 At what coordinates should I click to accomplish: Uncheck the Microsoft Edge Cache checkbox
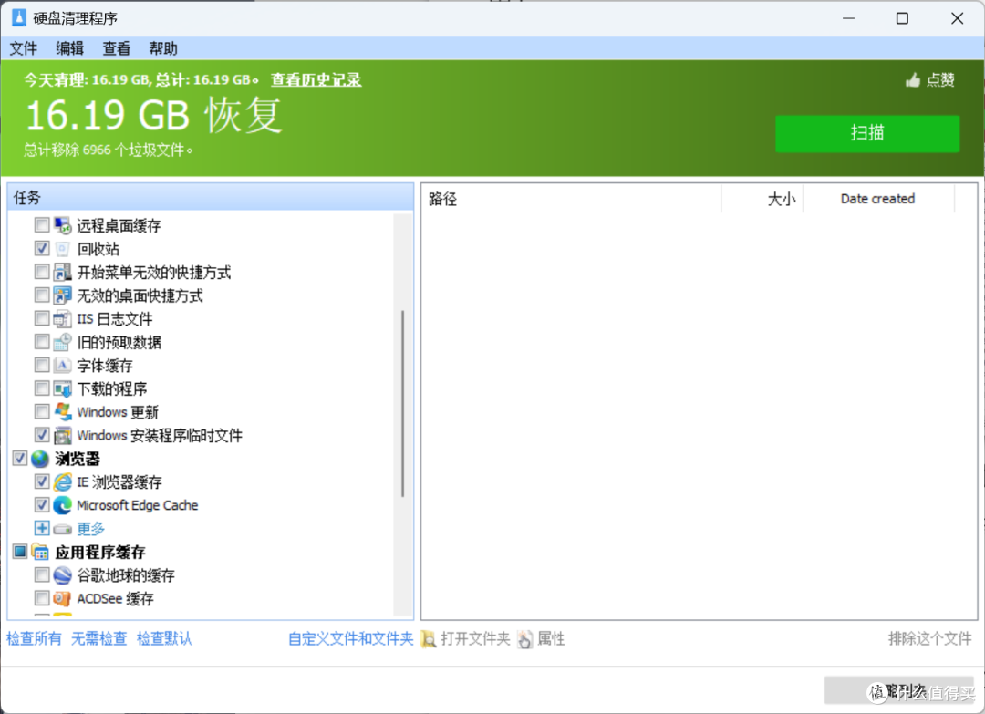41,505
